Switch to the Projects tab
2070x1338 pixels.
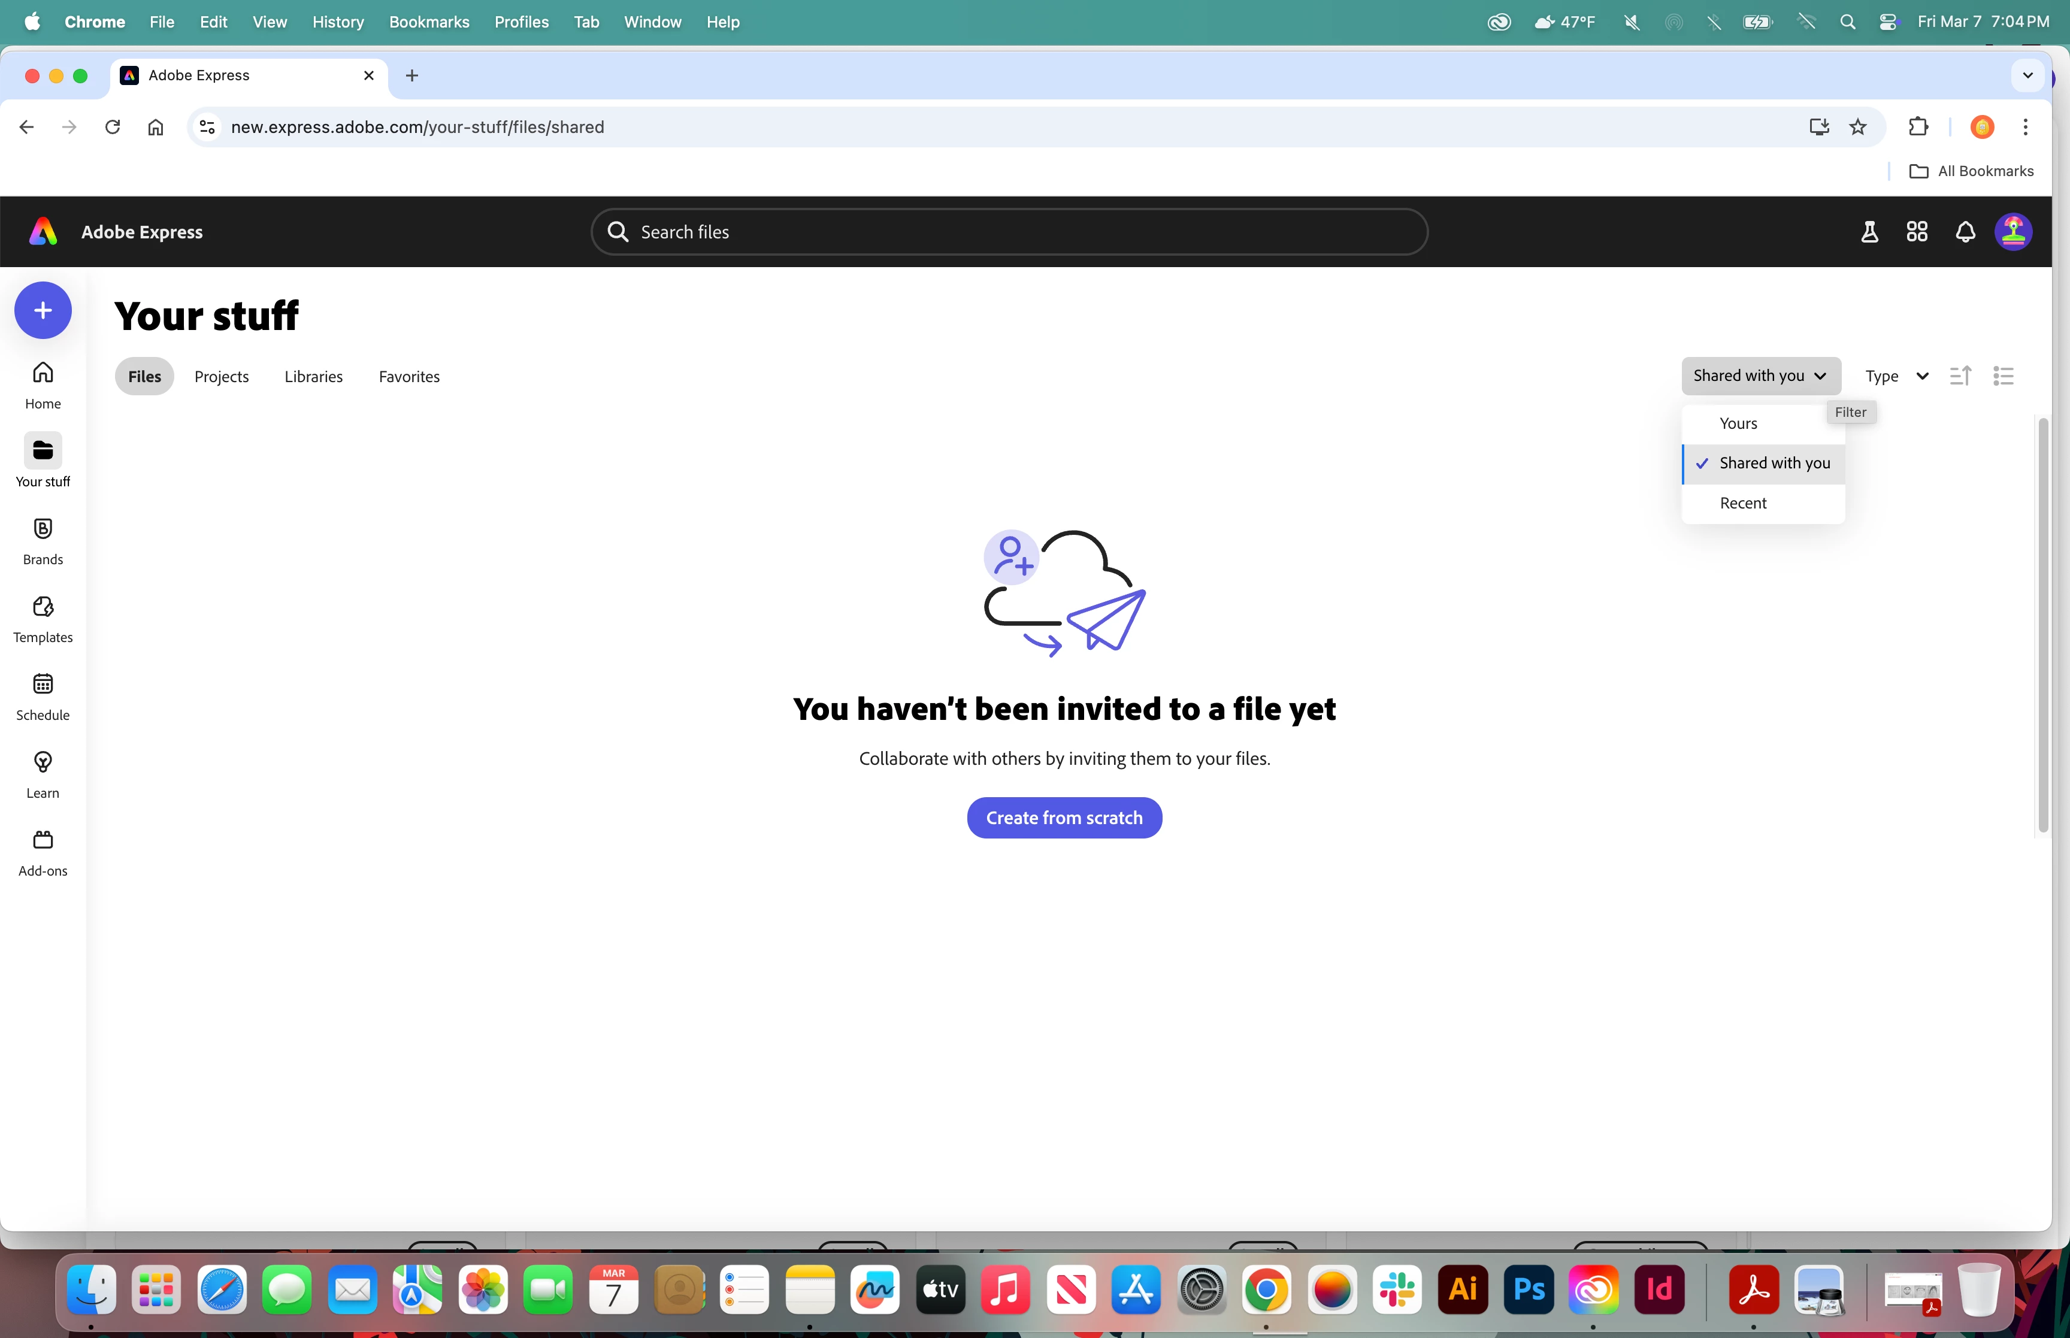coord(222,377)
